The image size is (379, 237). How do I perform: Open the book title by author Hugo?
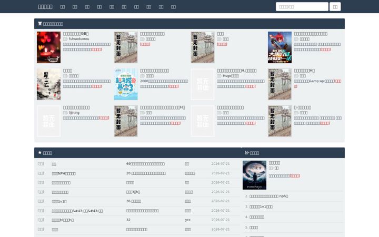(x=237, y=71)
